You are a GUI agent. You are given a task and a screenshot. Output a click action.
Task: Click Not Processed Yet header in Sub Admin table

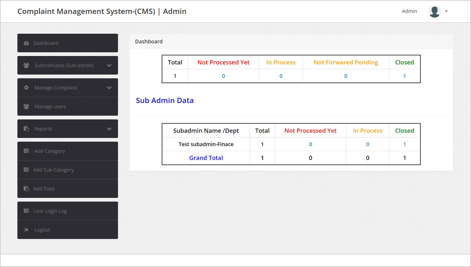tap(311, 131)
